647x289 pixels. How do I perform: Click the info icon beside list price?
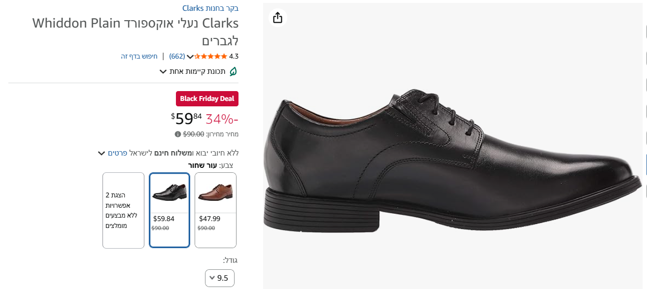point(177,134)
